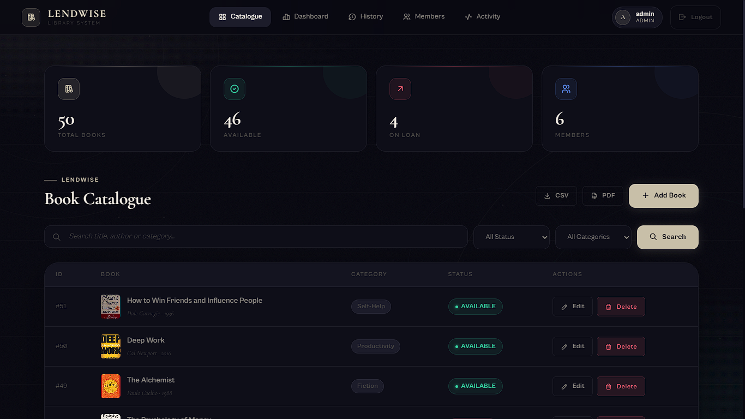Open the All Status dropdown
The height and width of the screenshot is (419, 745).
[x=512, y=237]
